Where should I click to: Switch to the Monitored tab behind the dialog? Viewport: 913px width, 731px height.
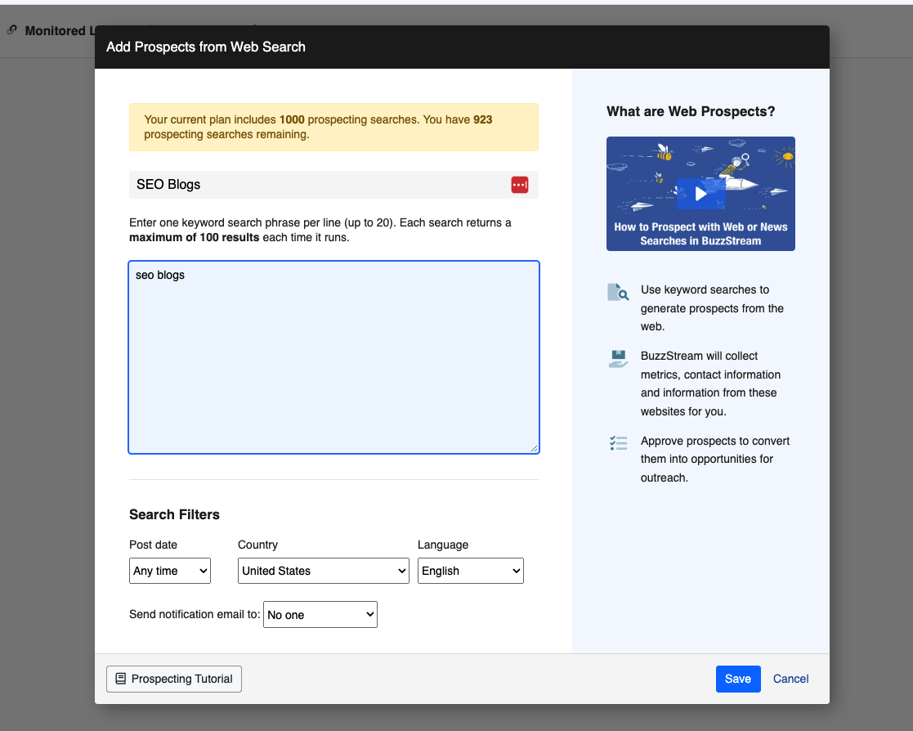click(54, 31)
